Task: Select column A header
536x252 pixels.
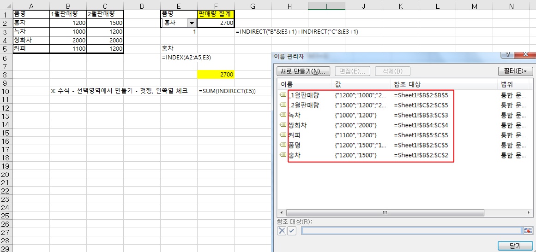Action: [x=31, y=6]
